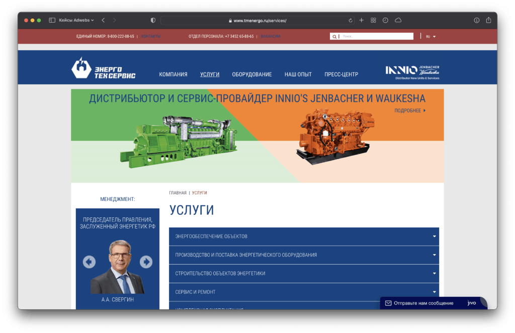The height and width of the screenshot is (333, 515).
Task: Open a new tab with the plus icon
Action: click(x=361, y=20)
